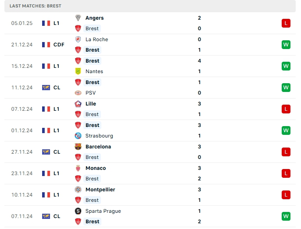Click the Lille club crest icon

[x=78, y=104]
